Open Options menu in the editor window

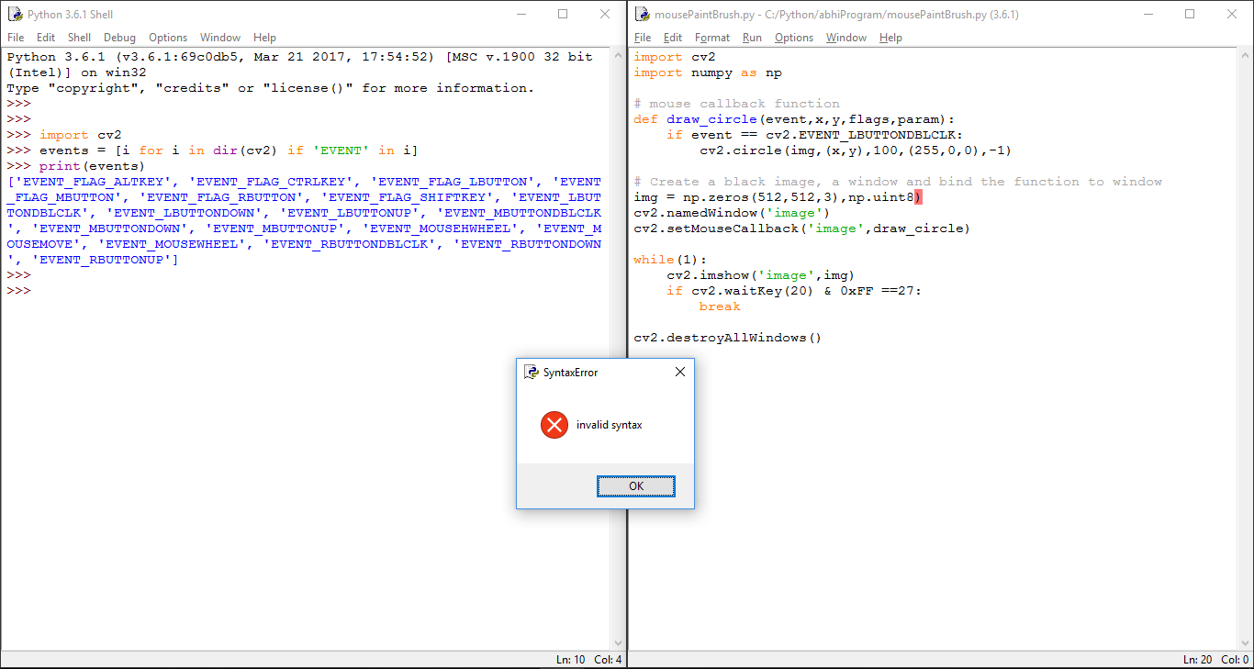tap(794, 38)
